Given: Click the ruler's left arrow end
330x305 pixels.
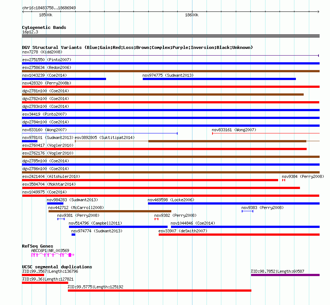Looking at the screenshot, I should (x=23, y=11).
